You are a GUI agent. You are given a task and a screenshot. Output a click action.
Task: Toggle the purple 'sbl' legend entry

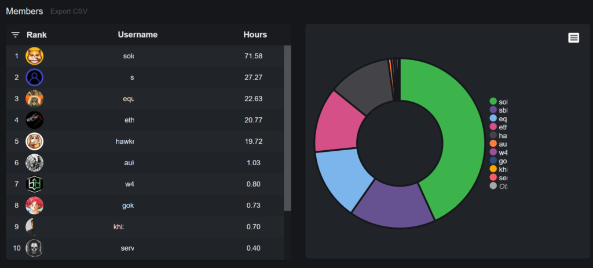coord(499,110)
